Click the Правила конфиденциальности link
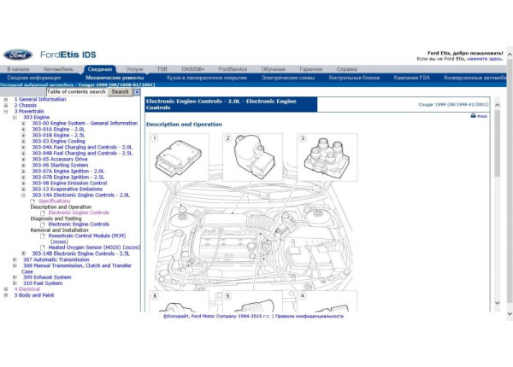513x367 pixels. 313,314
